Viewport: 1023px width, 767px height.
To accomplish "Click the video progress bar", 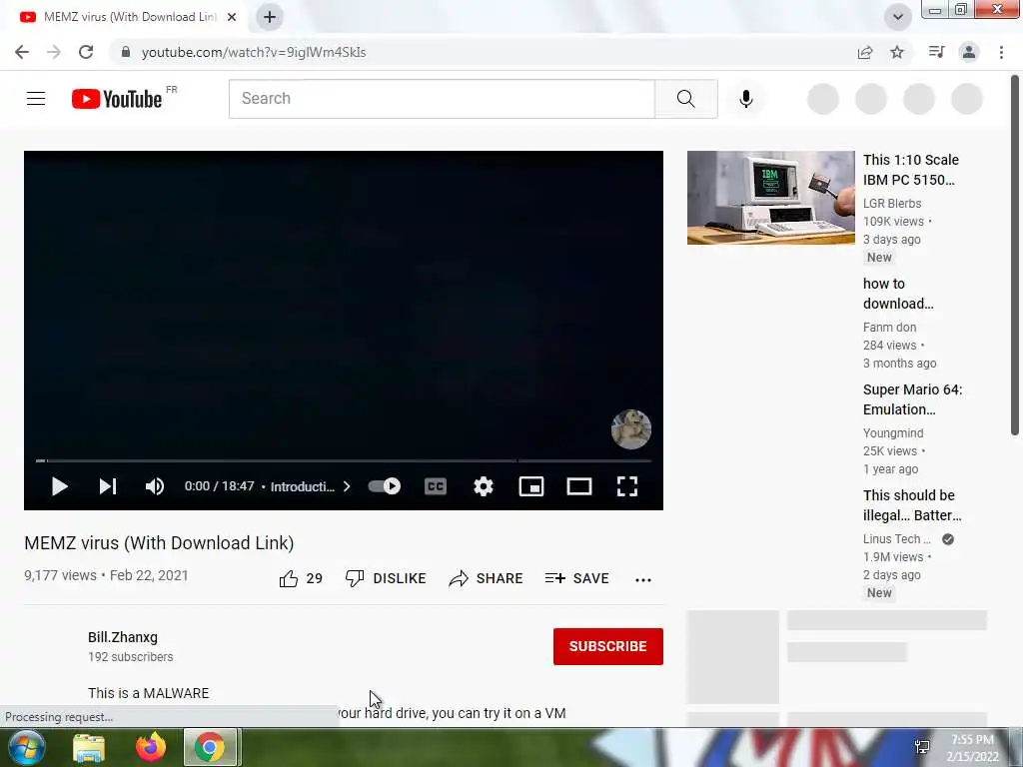I will pyautogui.click(x=344, y=460).
